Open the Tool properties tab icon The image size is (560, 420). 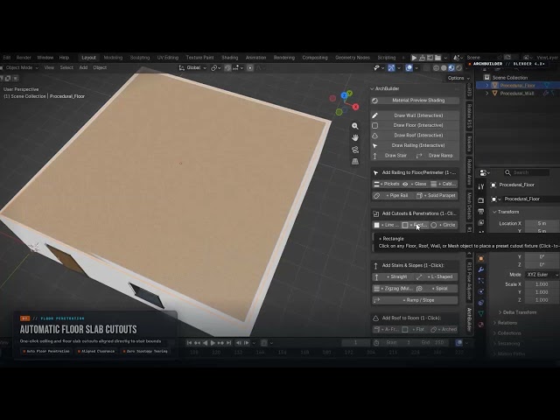pyautogui.click(x=481, y=186)
